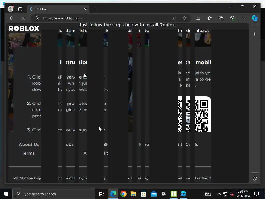Open Task View

point(101,194)
